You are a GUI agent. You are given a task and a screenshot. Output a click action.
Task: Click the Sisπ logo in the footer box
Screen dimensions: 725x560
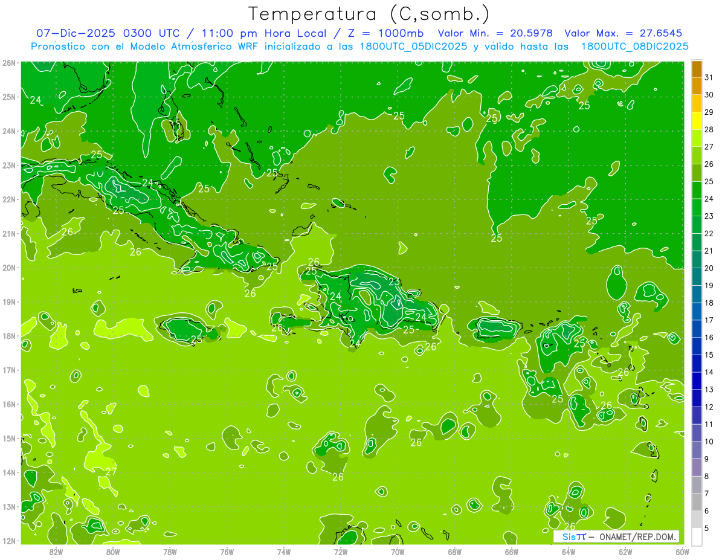pos(574,536)
